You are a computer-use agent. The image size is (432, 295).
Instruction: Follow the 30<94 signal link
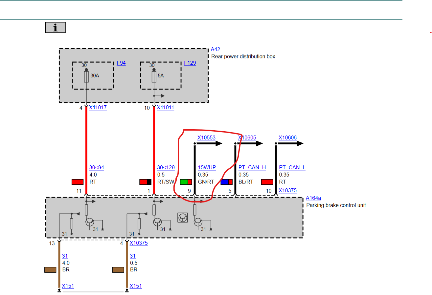pos(97,168)
